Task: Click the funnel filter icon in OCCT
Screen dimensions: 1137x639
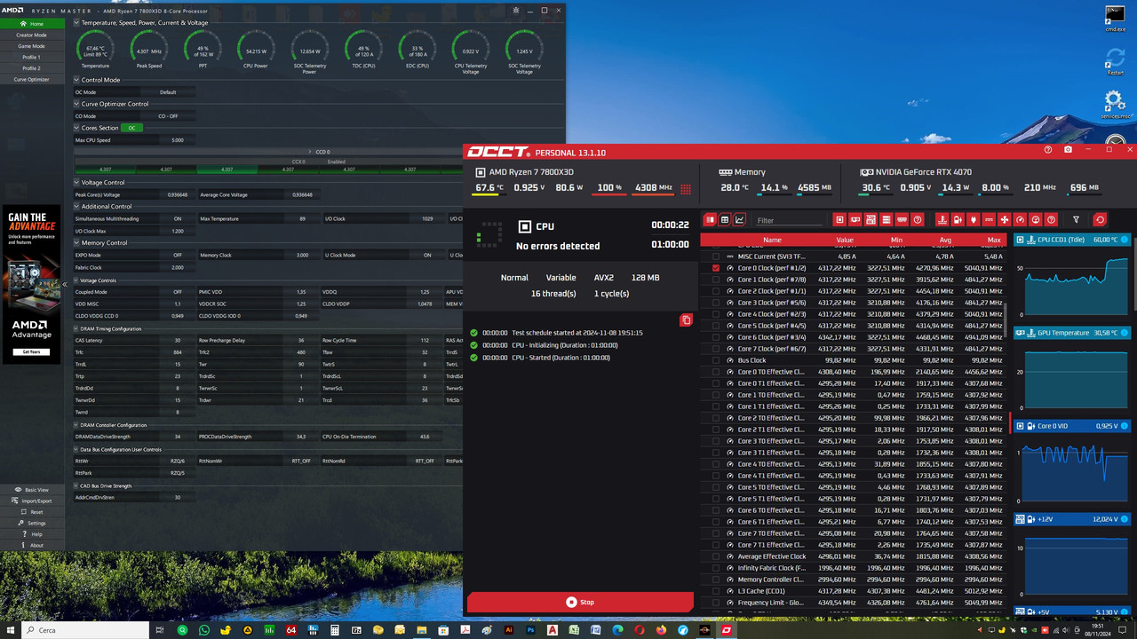Action: point(1076,219)
